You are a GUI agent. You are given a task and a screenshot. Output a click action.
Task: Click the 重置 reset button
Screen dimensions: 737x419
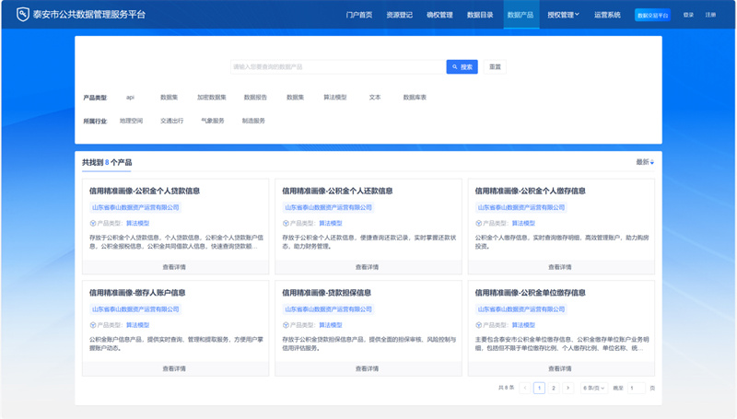click(x=495, y=67)
